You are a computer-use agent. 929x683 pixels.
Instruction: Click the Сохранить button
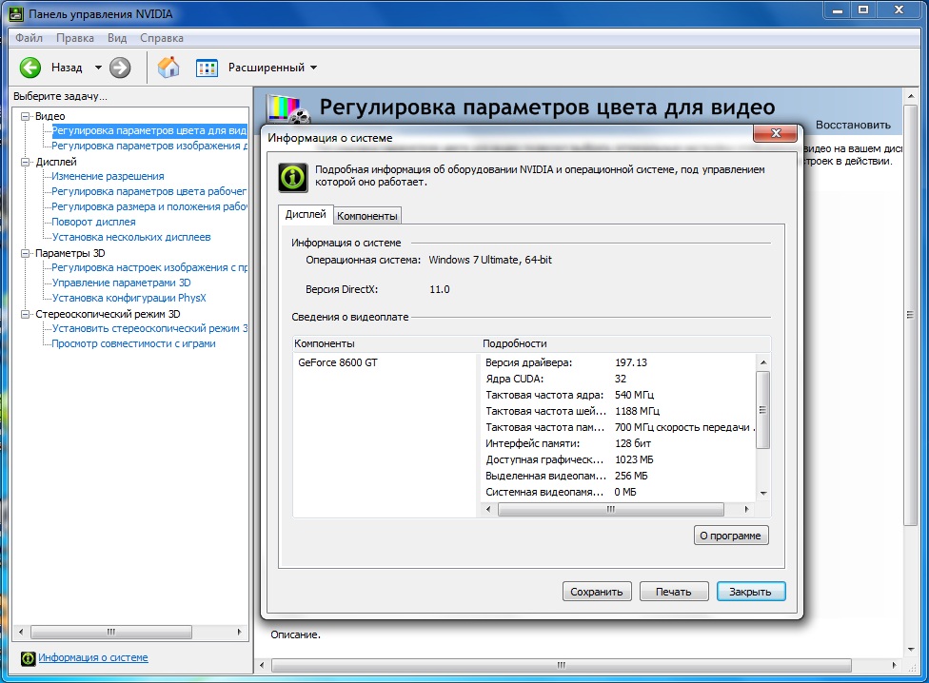click(597, 592)
